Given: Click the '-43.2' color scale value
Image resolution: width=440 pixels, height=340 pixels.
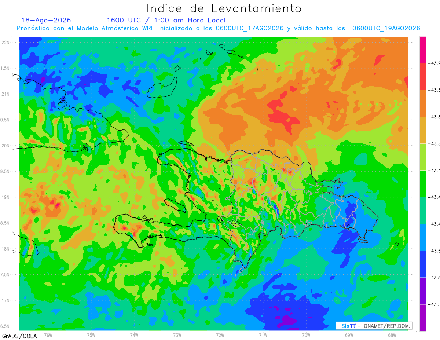Looking at the screenshot, I should coord(434,63).
